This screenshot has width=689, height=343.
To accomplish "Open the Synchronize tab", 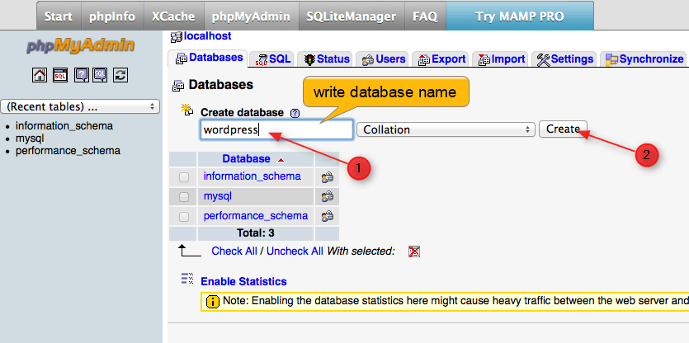I will tap(644, 59).
